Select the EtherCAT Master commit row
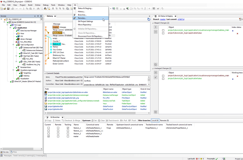The height and width of the screenshot is (160, 243). 80,58
